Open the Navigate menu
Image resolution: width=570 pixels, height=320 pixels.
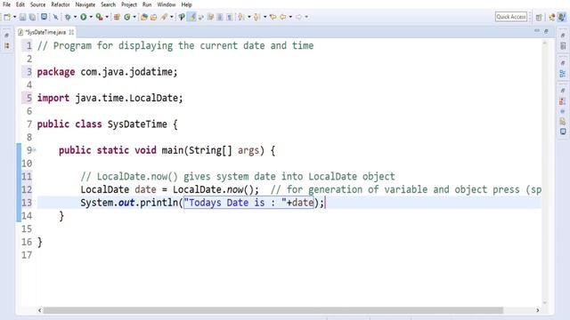pyautogui.click(x=85, y=4)
